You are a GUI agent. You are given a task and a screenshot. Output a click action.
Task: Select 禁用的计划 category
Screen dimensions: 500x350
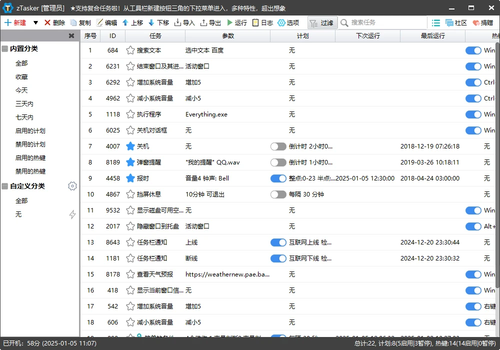tap(30, 144)
